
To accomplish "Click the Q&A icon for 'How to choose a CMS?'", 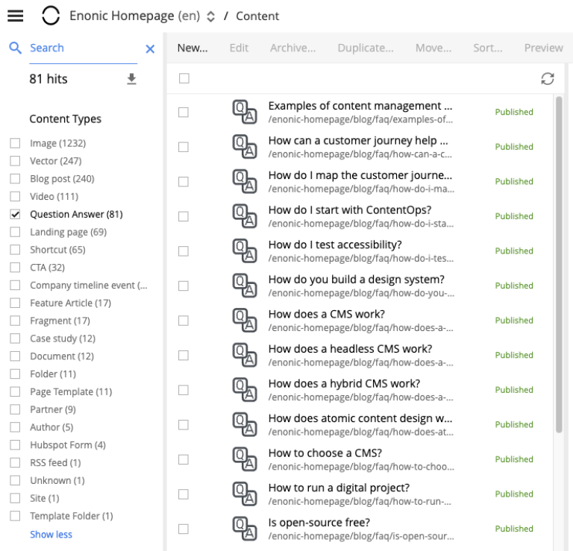I will click(x=245, y=459).
